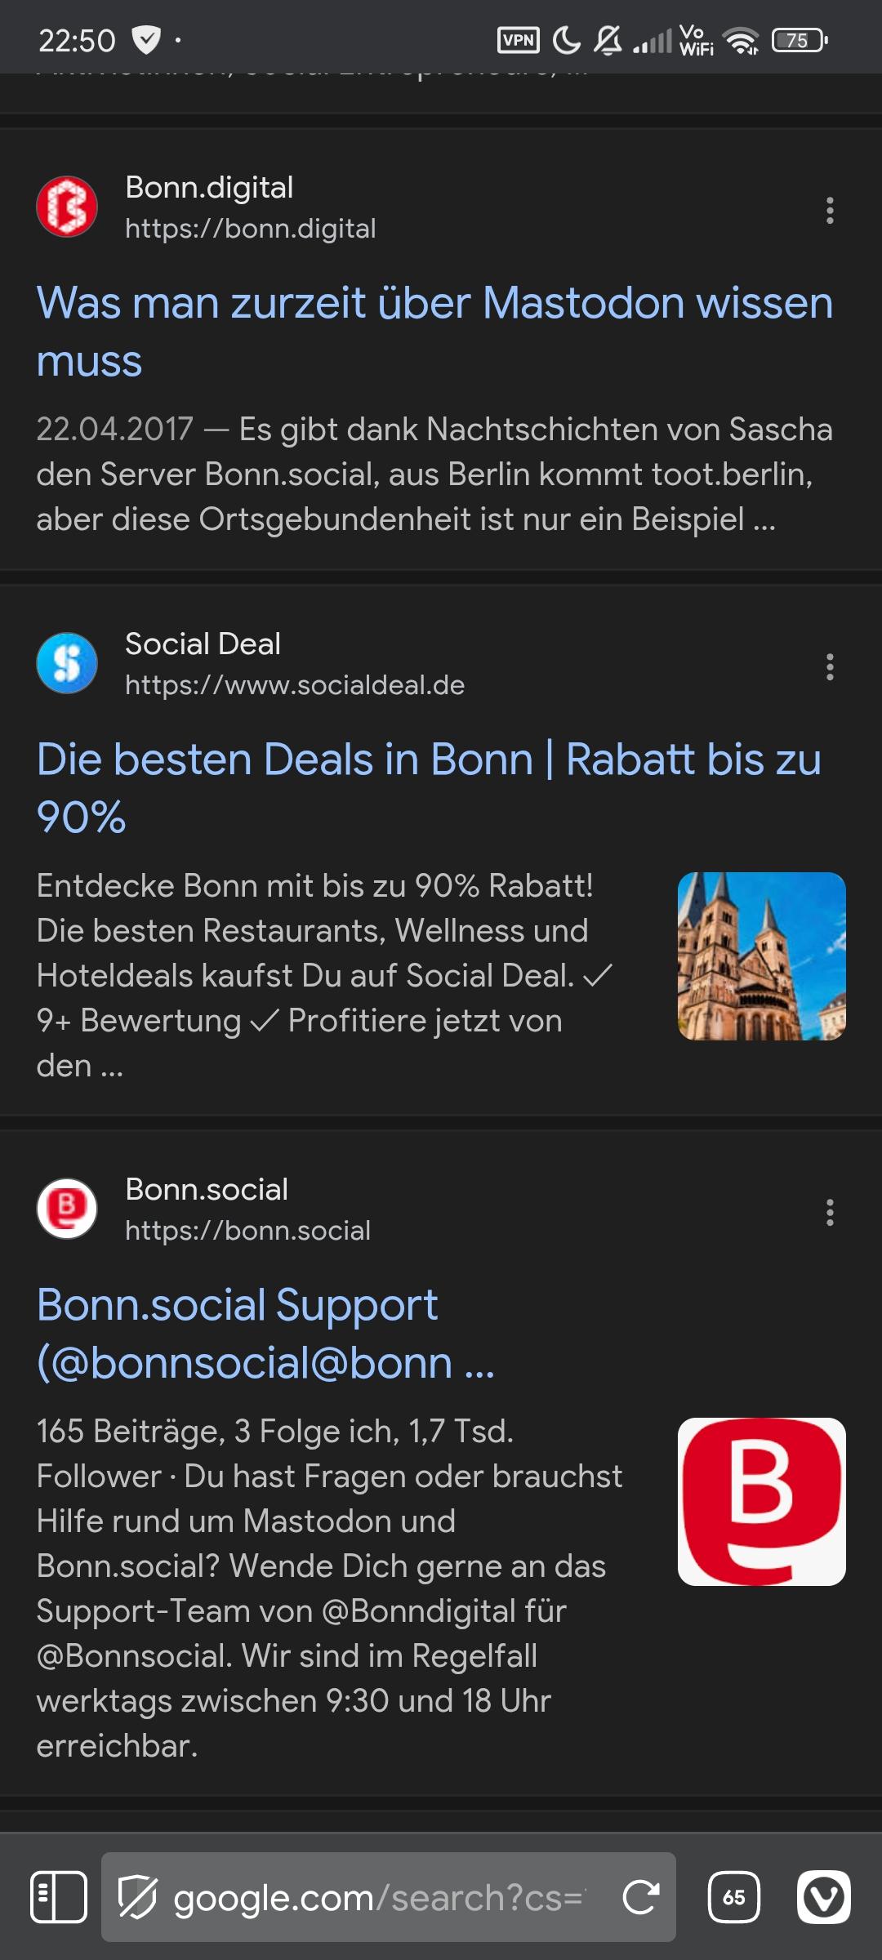Viewport: 882px width, 1960px height.
Task: Tap the Bonn.social logo thumbnail
Action: click(761, 1502)
